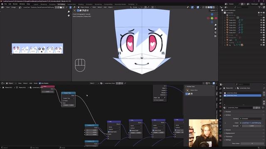Click the Image menu in UV editor header
Image resolution: width=266 pixels, height=149 pixels.
point(13,7)
